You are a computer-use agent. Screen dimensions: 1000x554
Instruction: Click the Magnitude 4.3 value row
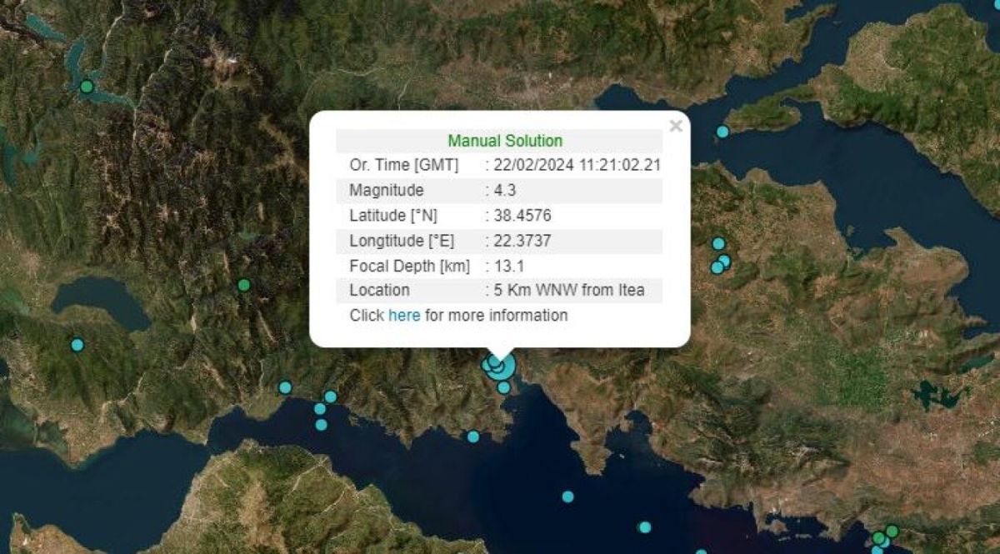click(x=499, y=191)
